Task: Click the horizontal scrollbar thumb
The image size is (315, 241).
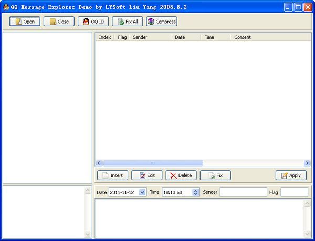Action: (153, 163)
